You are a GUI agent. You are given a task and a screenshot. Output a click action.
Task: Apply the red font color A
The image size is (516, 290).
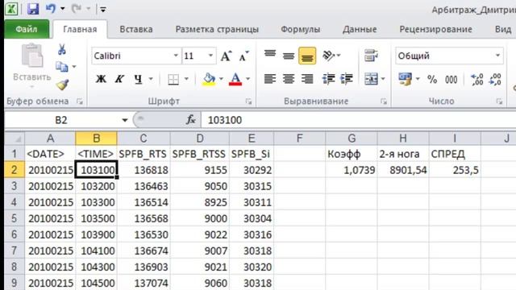(x=235, y=79)
